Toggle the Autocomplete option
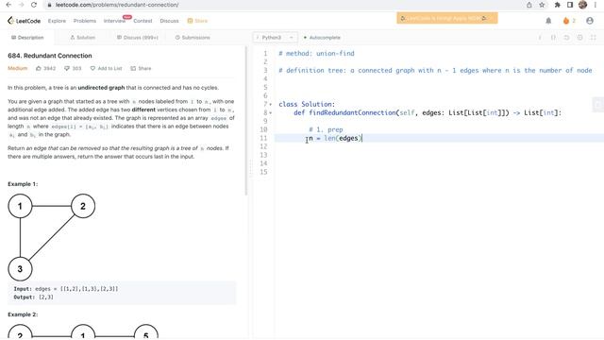Screen dimensions: 604x340 click(322, 38)
